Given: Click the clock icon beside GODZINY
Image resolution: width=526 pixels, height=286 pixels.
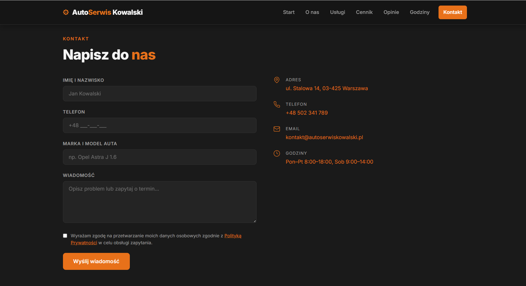Looking at the screenshot, I should coord(277,153).
